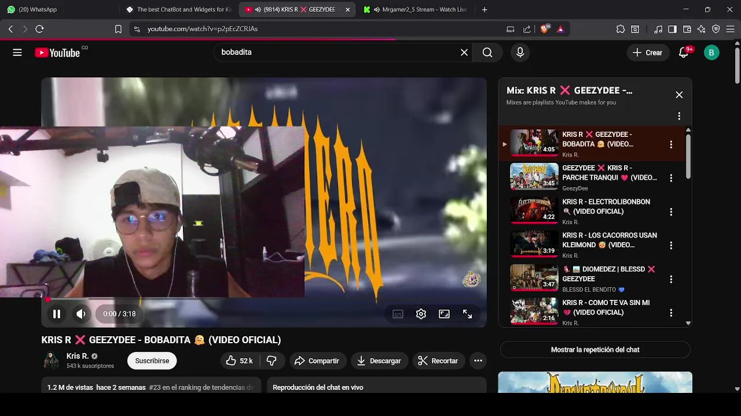Open options for DIOMEDEZ playlist item
This screenshot has width=741, height=416.
pyautogui.click(x=671, y=279)
